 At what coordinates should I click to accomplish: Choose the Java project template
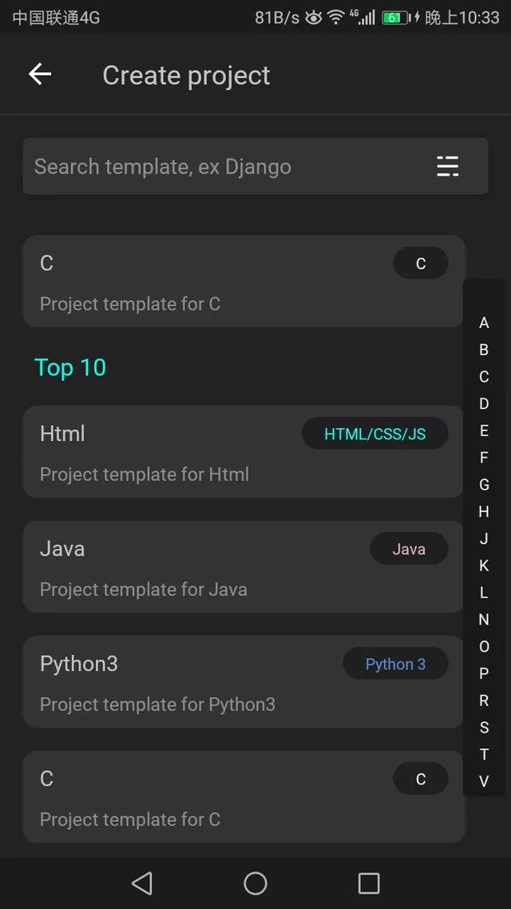click(x=244, y=566)
